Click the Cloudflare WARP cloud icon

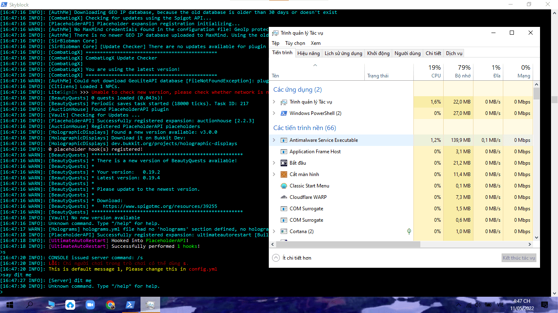point(284,197)
